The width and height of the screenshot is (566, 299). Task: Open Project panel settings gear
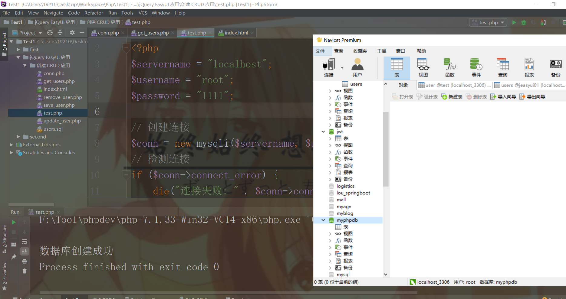point(72,33)
